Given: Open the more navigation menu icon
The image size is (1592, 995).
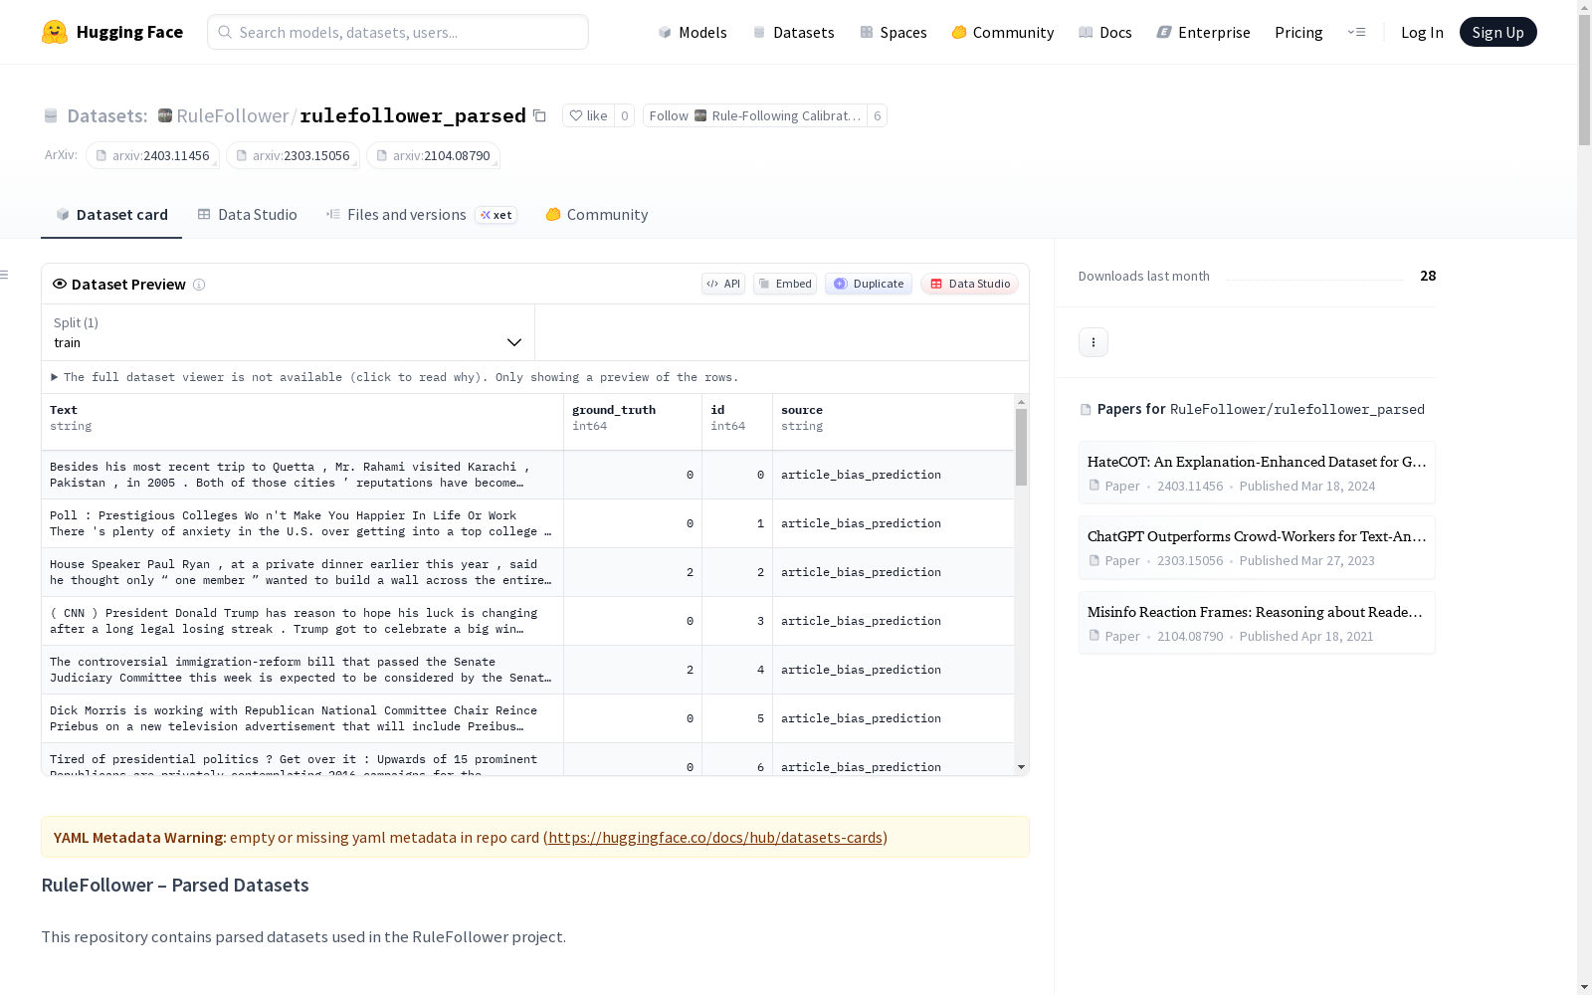Looking at the screenshot, I should tap(1356, 32).
